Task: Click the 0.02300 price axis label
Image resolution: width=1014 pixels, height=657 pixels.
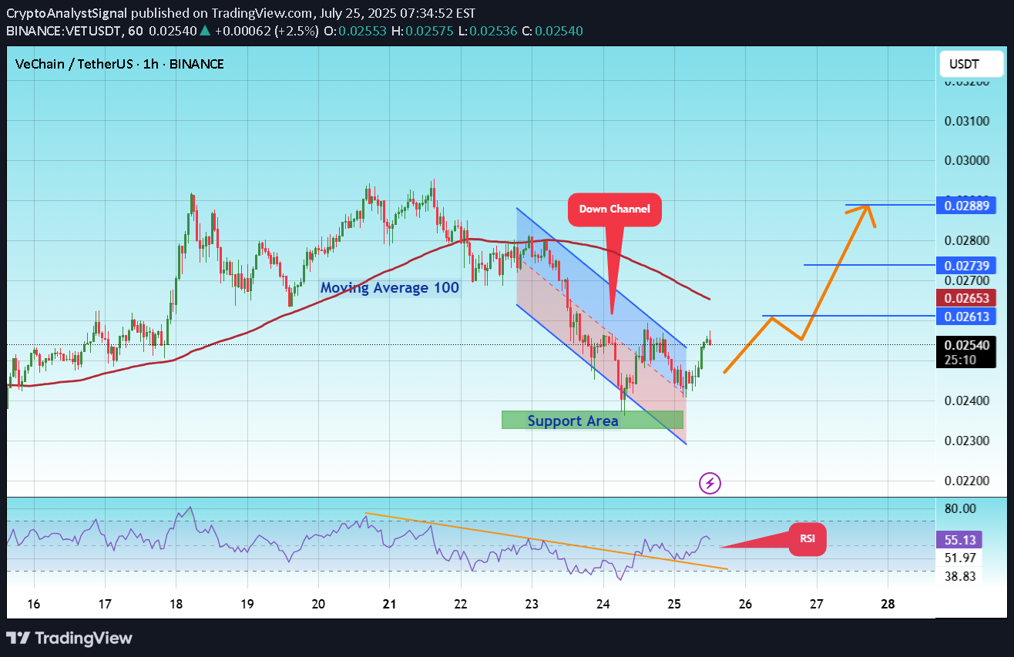Action: pyautogui.click(x=966, y=441)
